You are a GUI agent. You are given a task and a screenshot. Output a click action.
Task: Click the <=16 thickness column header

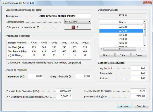coord(34,43)
